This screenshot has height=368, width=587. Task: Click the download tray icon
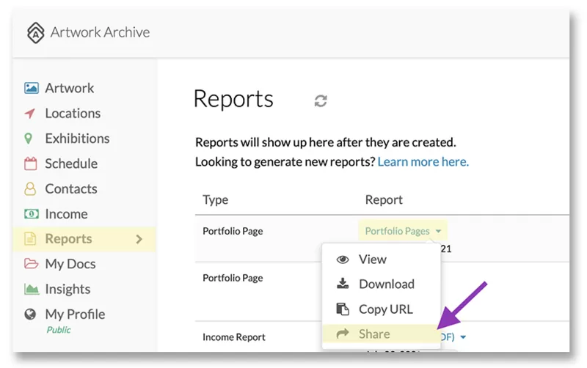[x=343, y=284]
